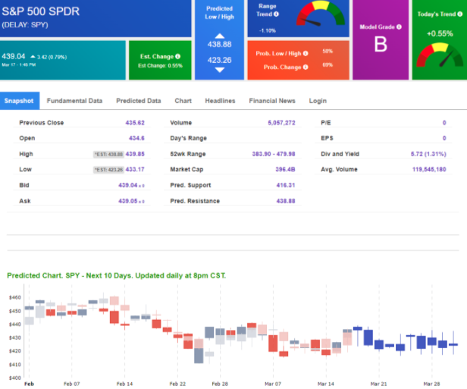The image size is (467, 389).
Task: Click the Previous Close value 435.62
Action: [x=135, y=122]
